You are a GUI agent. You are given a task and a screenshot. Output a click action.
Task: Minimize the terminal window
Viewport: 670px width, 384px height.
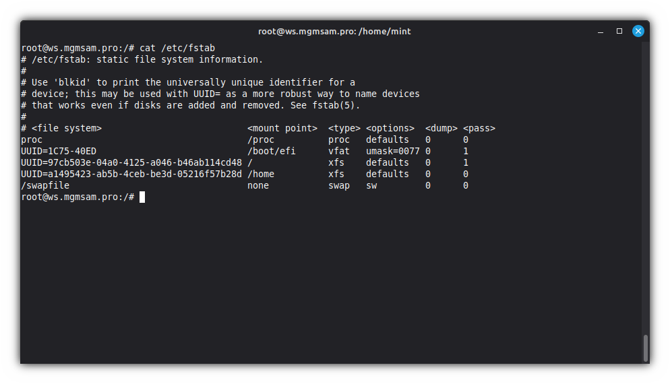pyautogui.click(x=600, y=31)
